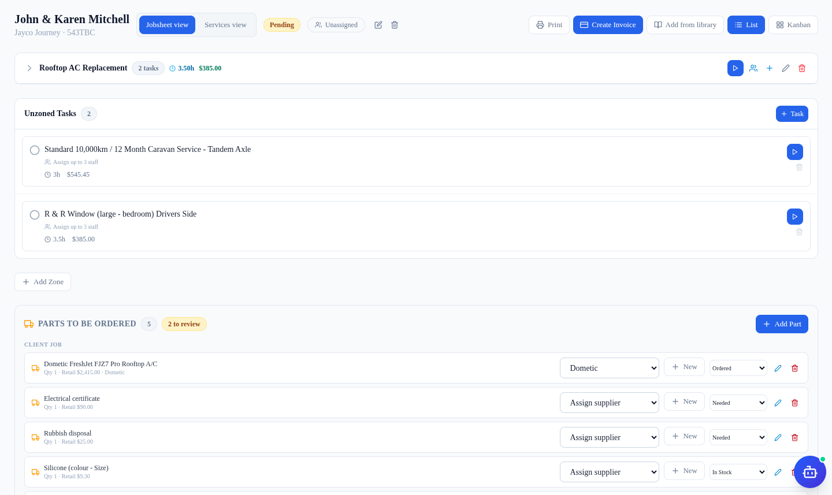The height and width of the screenshot is (495, 832).
Task: Assign staff to Rooftop AC Replacement zone
Action: point(753,68)
